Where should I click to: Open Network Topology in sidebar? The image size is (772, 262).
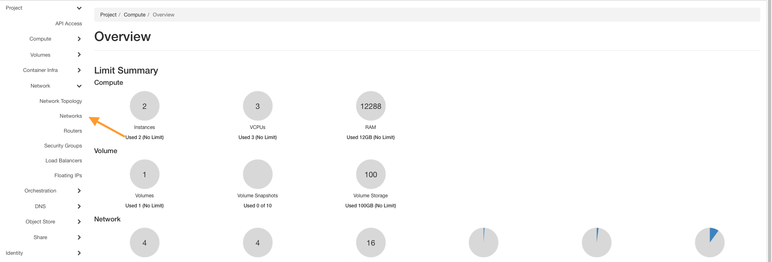(x=60, y=101)
